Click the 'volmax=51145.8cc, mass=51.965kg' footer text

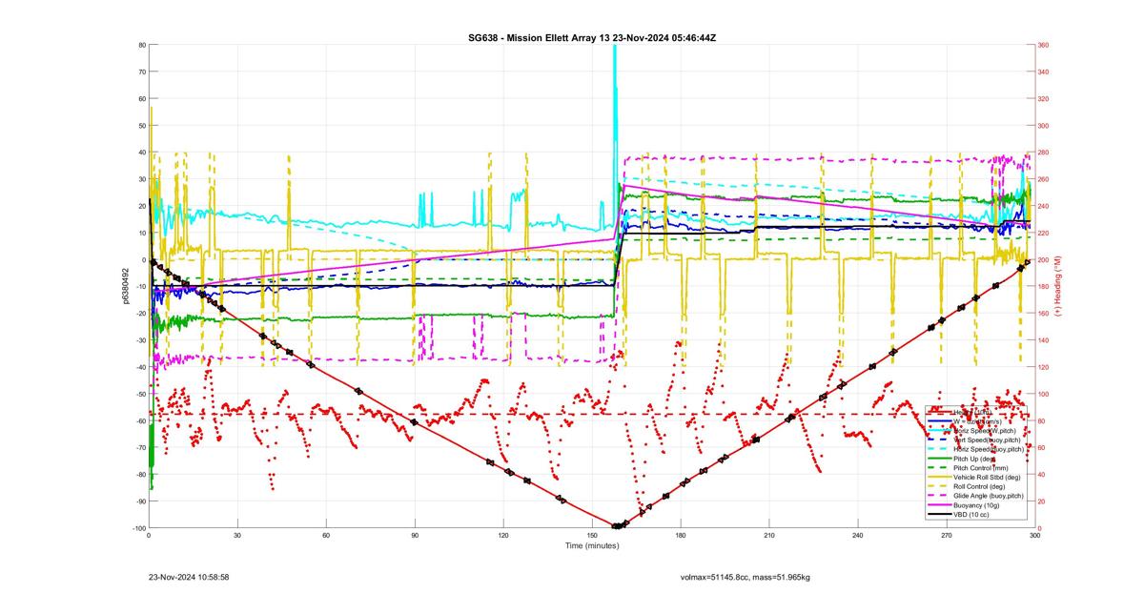click(745, 577)
